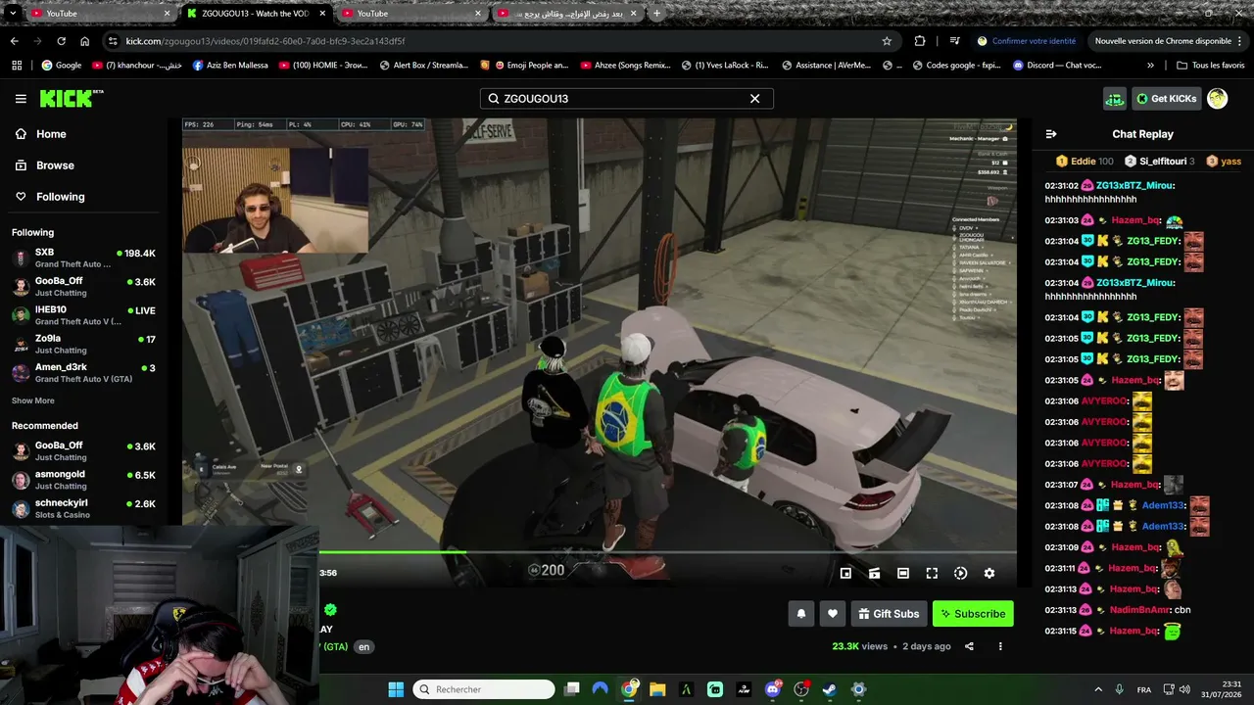Follow the channel with the heart button
The height and width of the screenshot is (705, 1254).
pyautogui.click(x=833, y=614)
